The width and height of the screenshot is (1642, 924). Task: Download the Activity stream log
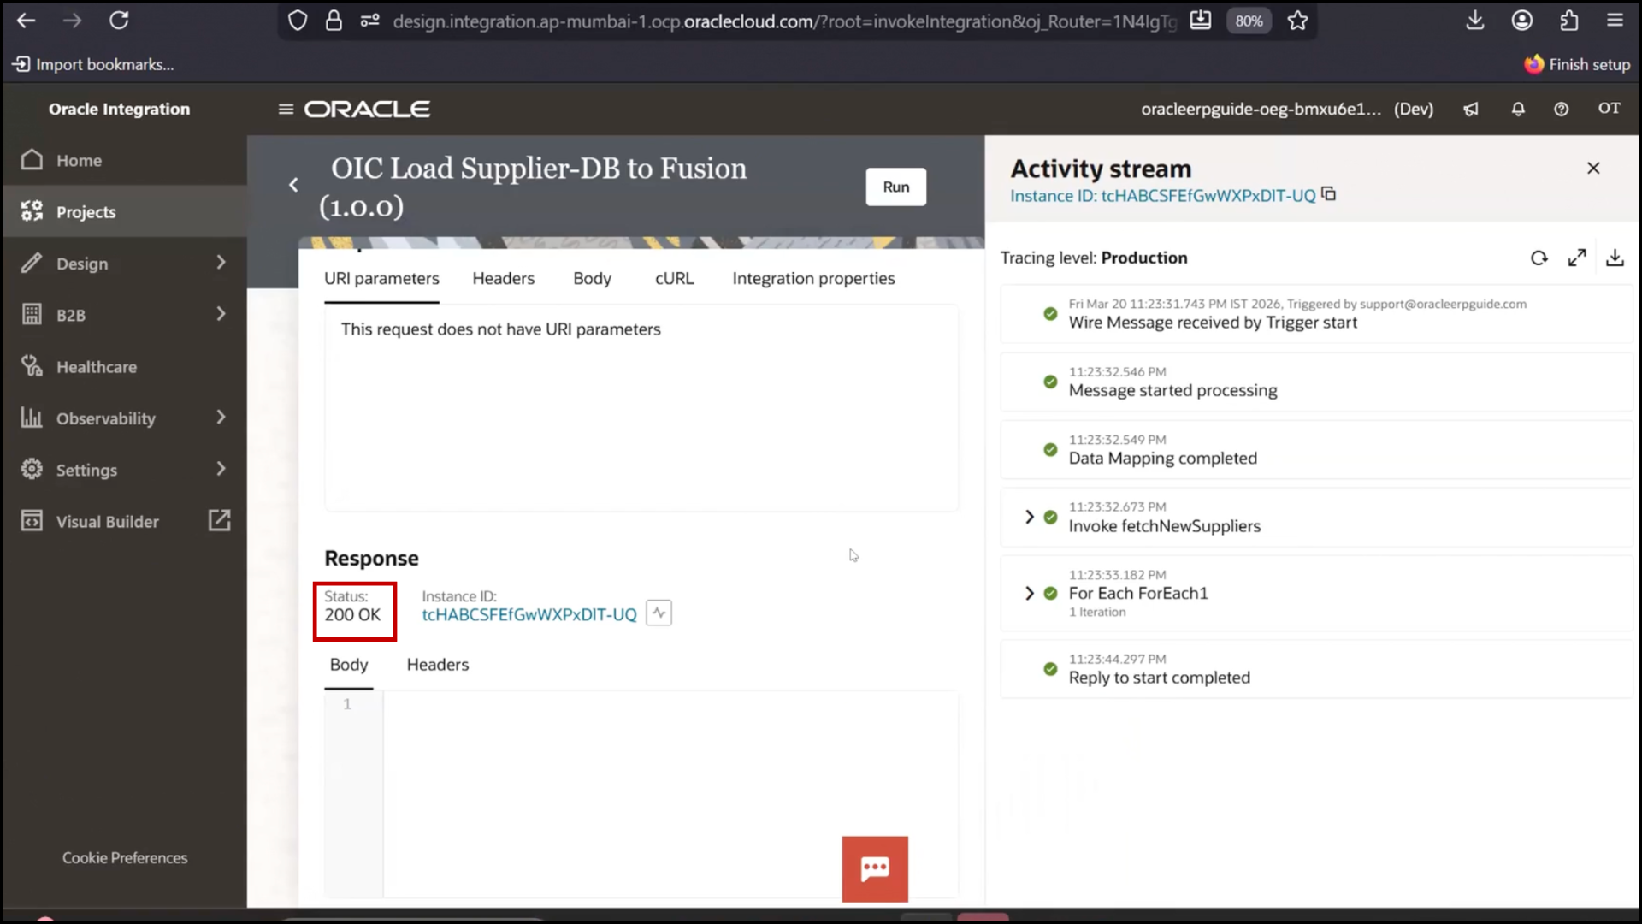point(1615,258)
